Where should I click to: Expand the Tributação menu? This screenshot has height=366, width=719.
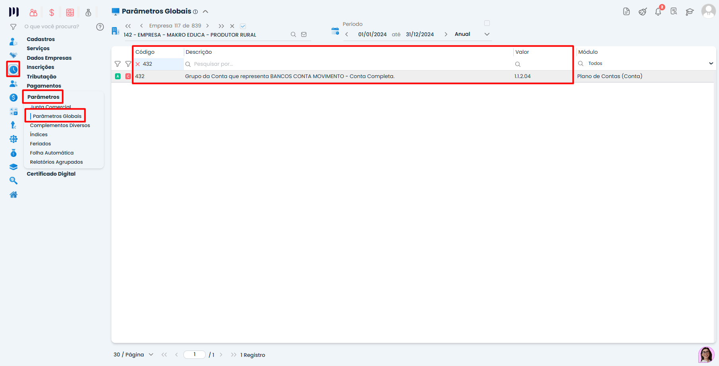(41, 76)
